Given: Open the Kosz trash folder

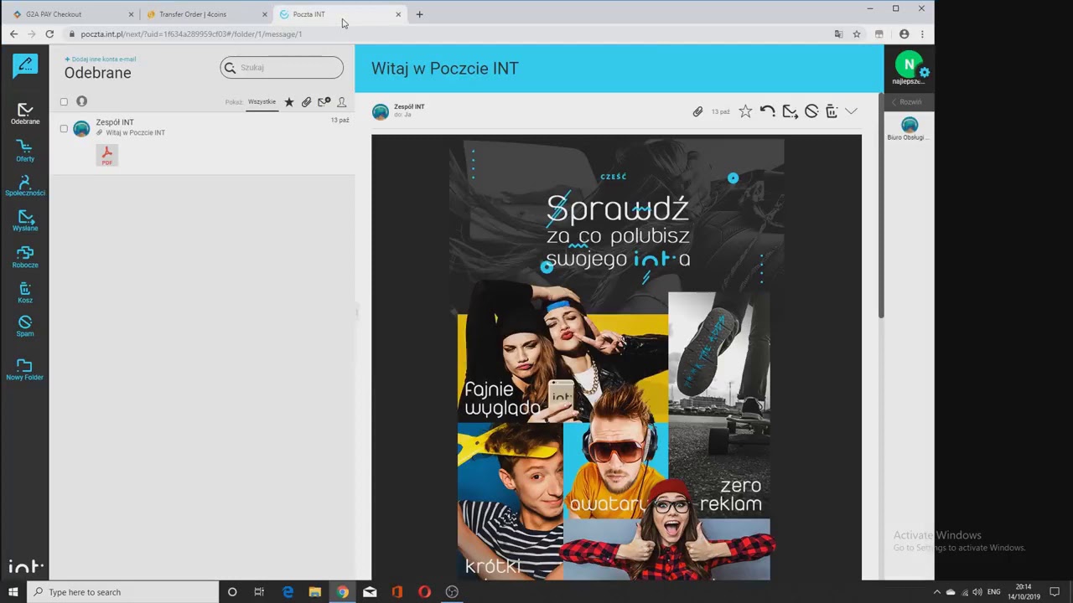Looking at the screenshot, I should (x=25, y=293).
